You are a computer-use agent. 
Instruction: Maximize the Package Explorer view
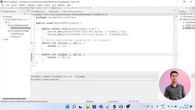click(29, 11)
